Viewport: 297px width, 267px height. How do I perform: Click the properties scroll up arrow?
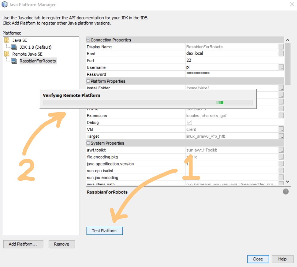point(287,40)
